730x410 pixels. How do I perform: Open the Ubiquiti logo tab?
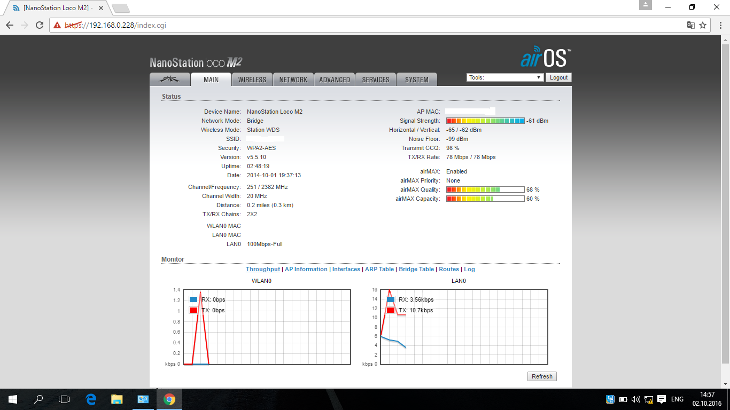pyautogui.click(x=170, y=80)
